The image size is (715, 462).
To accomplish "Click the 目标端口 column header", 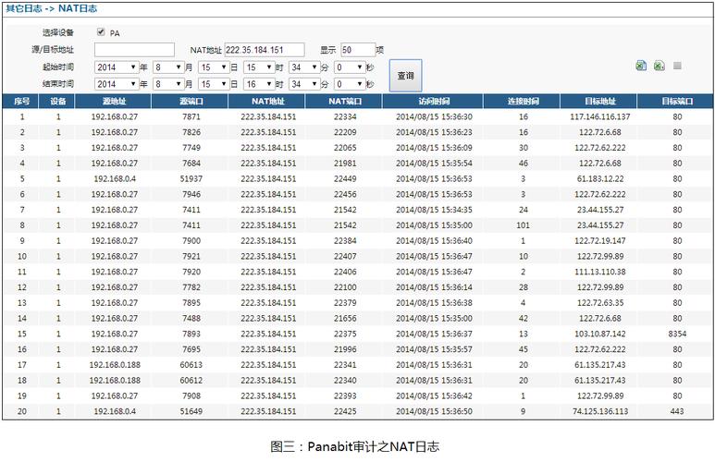I will click(677, 101).
